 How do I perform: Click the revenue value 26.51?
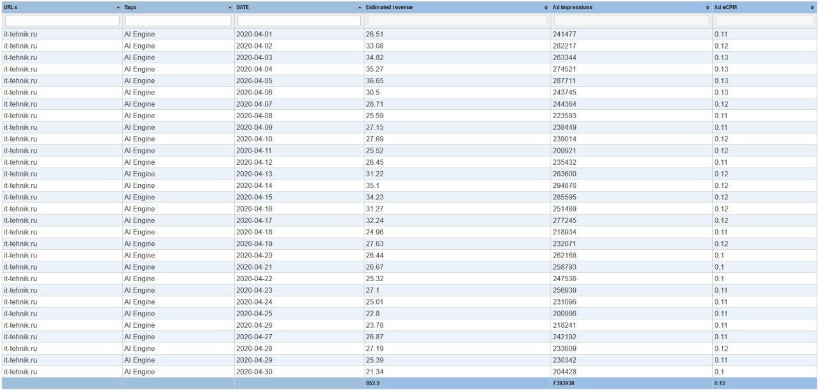(x=374, y=34)
